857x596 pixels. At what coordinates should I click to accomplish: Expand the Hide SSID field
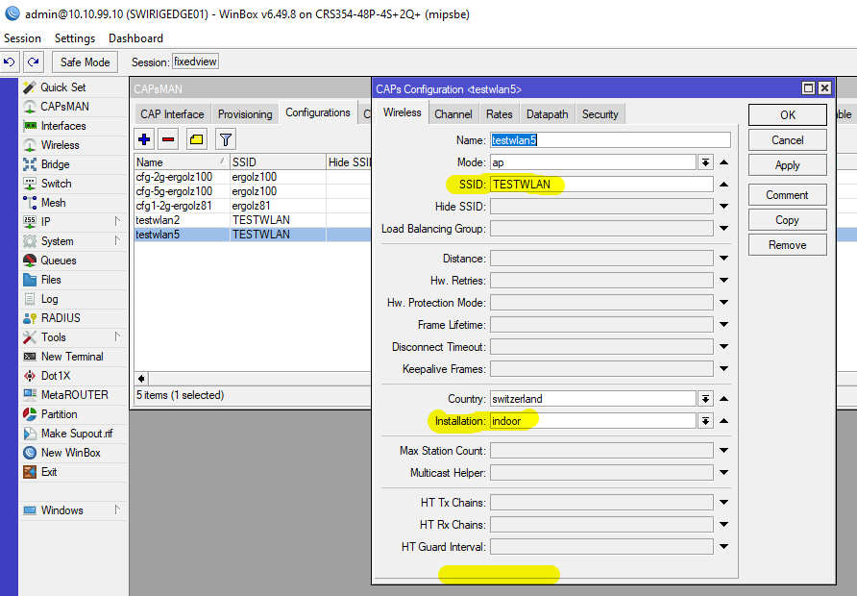tap(723, 207)
